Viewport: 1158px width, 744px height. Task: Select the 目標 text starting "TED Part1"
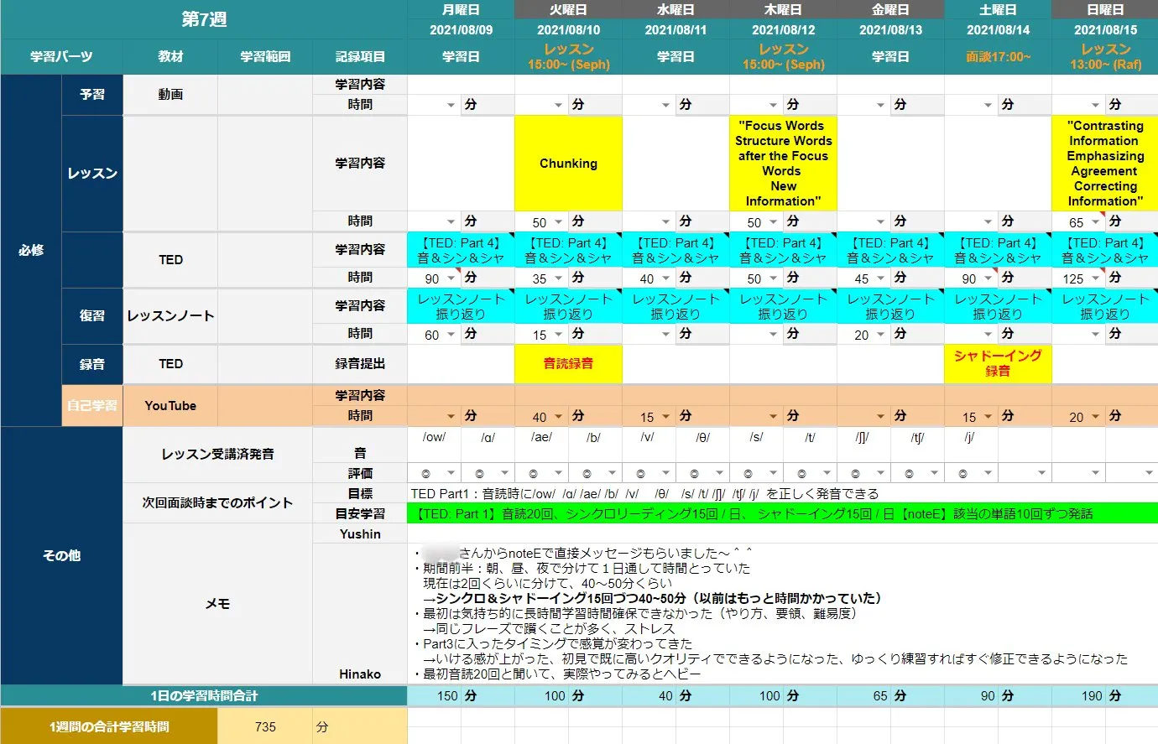(644, 493)
